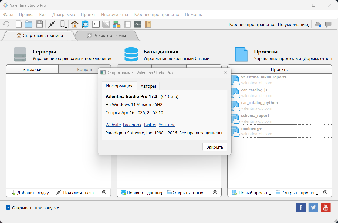Click the red YouTube icon at bottom

click(326, 207)
